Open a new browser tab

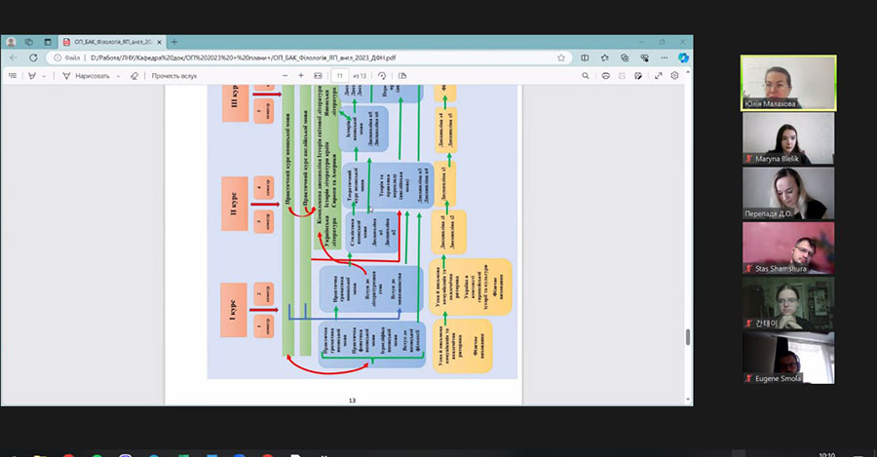coord(174,42)
